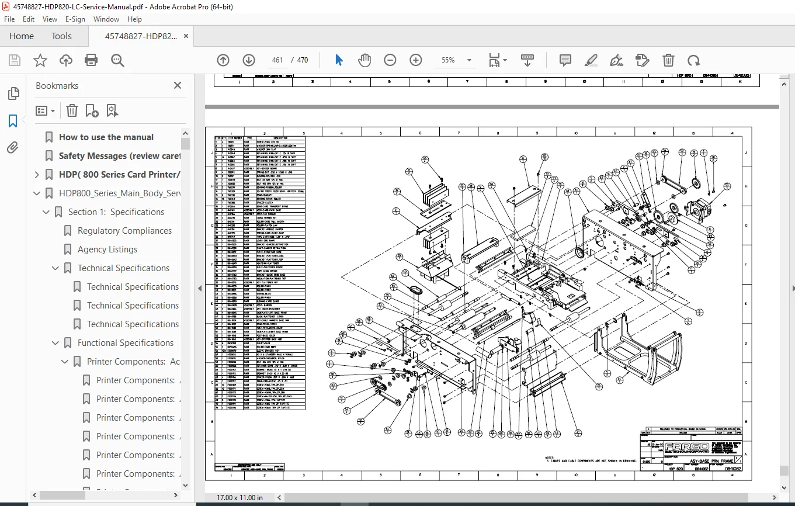795x506 pixels.
Task: Switch to the Home tab
Action: point(22,36)
